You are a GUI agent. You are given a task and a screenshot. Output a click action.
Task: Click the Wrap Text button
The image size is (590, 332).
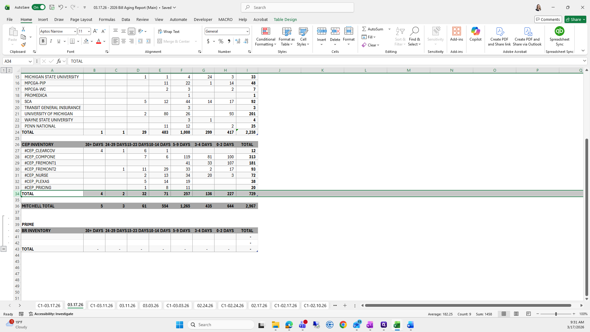168,31
